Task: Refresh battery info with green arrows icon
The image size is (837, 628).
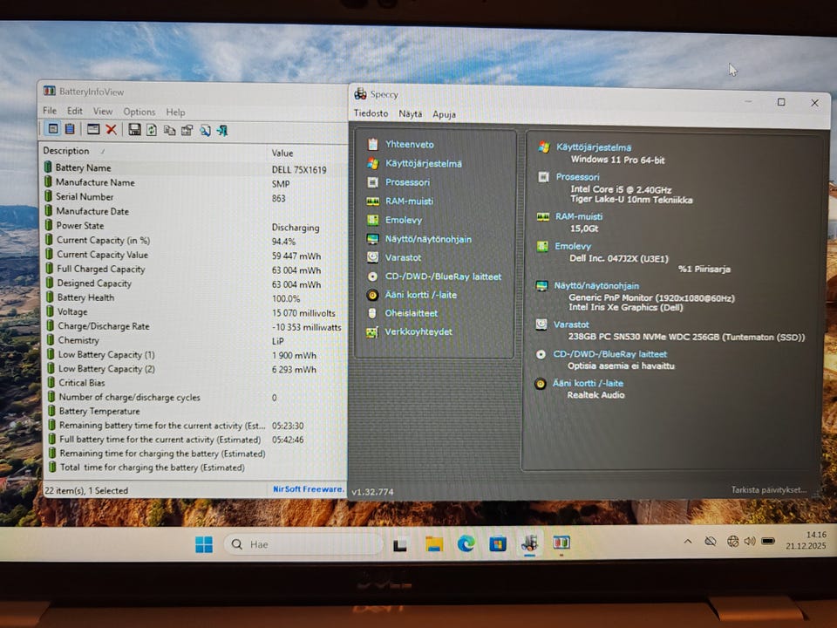Action: click(x=152, y=130)
